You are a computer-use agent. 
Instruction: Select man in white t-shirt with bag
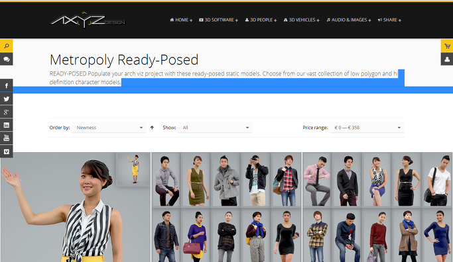438,179
